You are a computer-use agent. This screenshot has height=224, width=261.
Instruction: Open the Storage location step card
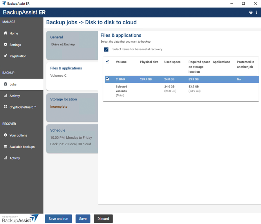pos(72,107)
